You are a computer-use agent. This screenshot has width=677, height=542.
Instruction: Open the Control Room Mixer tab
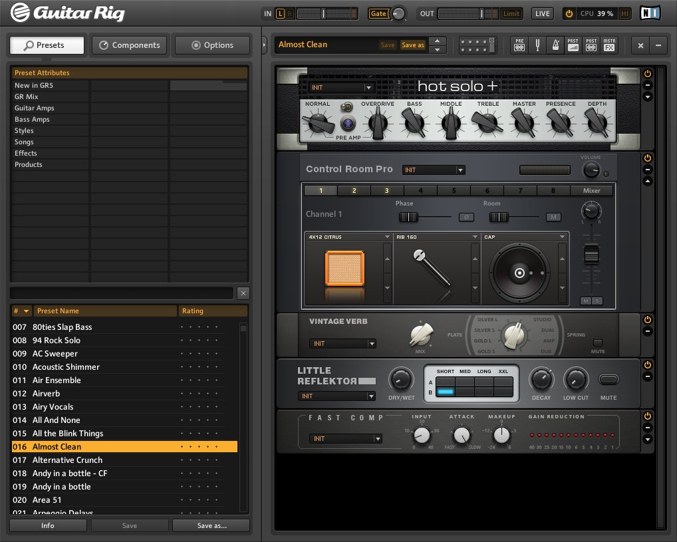point(591,190)
